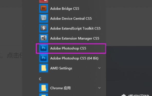Click the letter C section header
The width and height of the screenshot is (152, 96).
coord(40,79)
